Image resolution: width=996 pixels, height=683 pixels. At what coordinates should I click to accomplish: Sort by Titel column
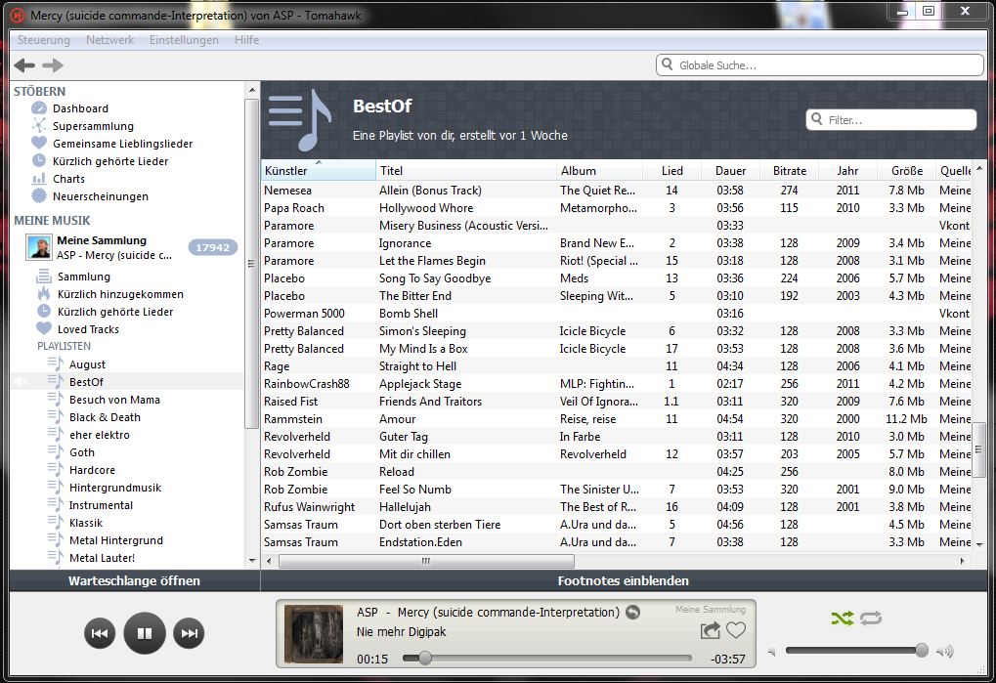click(x=466, y=170)
